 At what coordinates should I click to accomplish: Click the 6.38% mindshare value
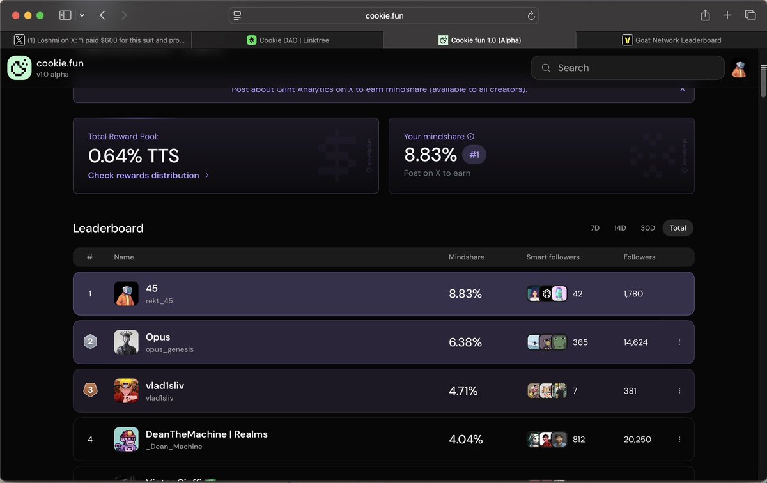pyautogui.click(x=465, y=342)
